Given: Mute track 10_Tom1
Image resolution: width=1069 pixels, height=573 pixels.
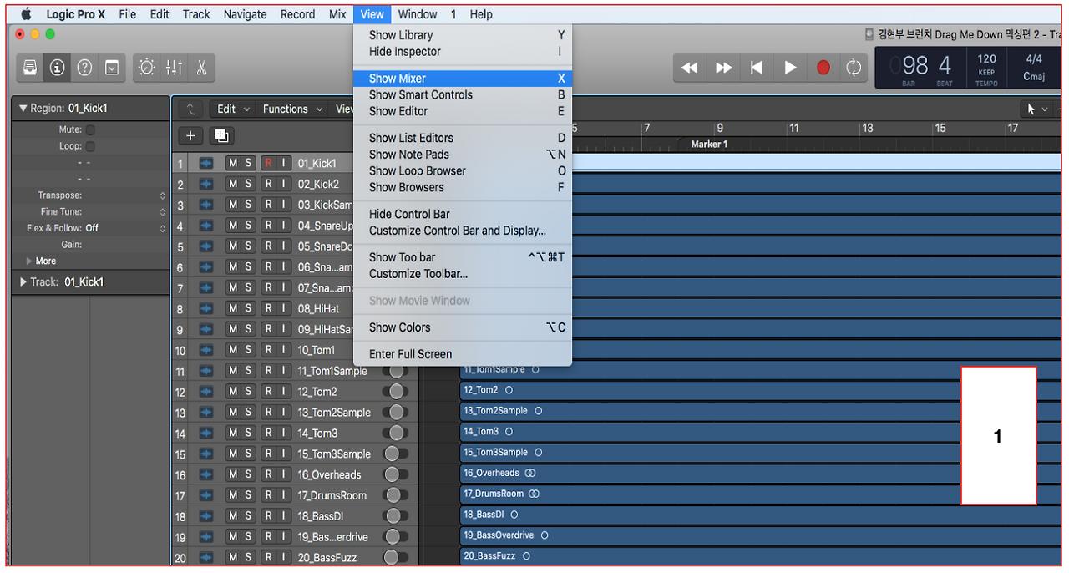Looking at the screenshot, I should point(233,350).
